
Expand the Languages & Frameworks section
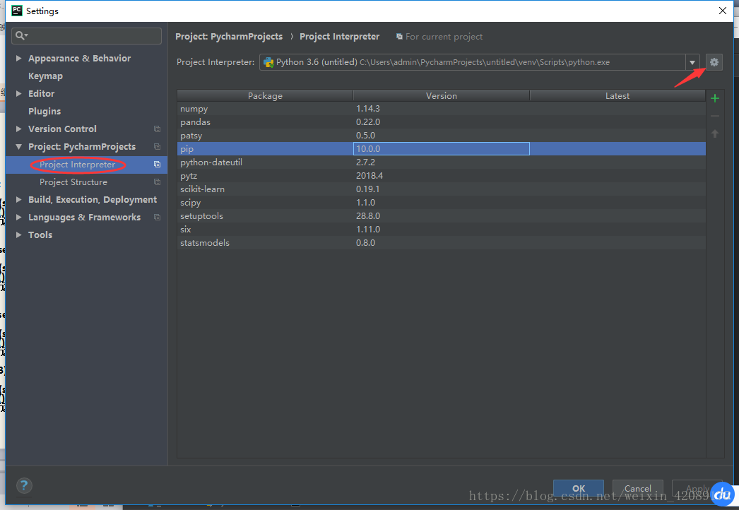18,218
